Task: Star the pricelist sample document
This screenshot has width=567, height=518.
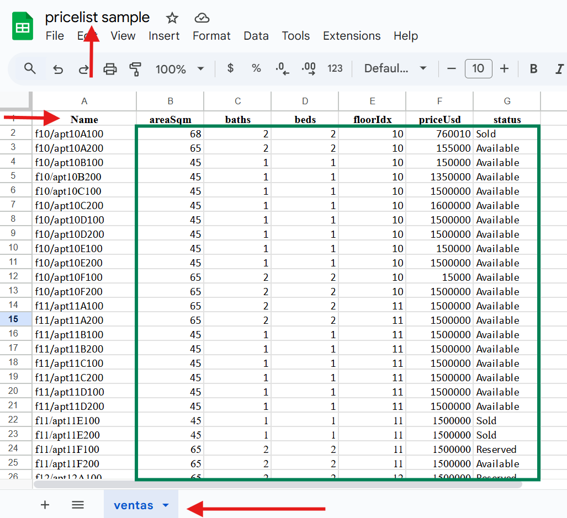Action: (x=172, y=18)
